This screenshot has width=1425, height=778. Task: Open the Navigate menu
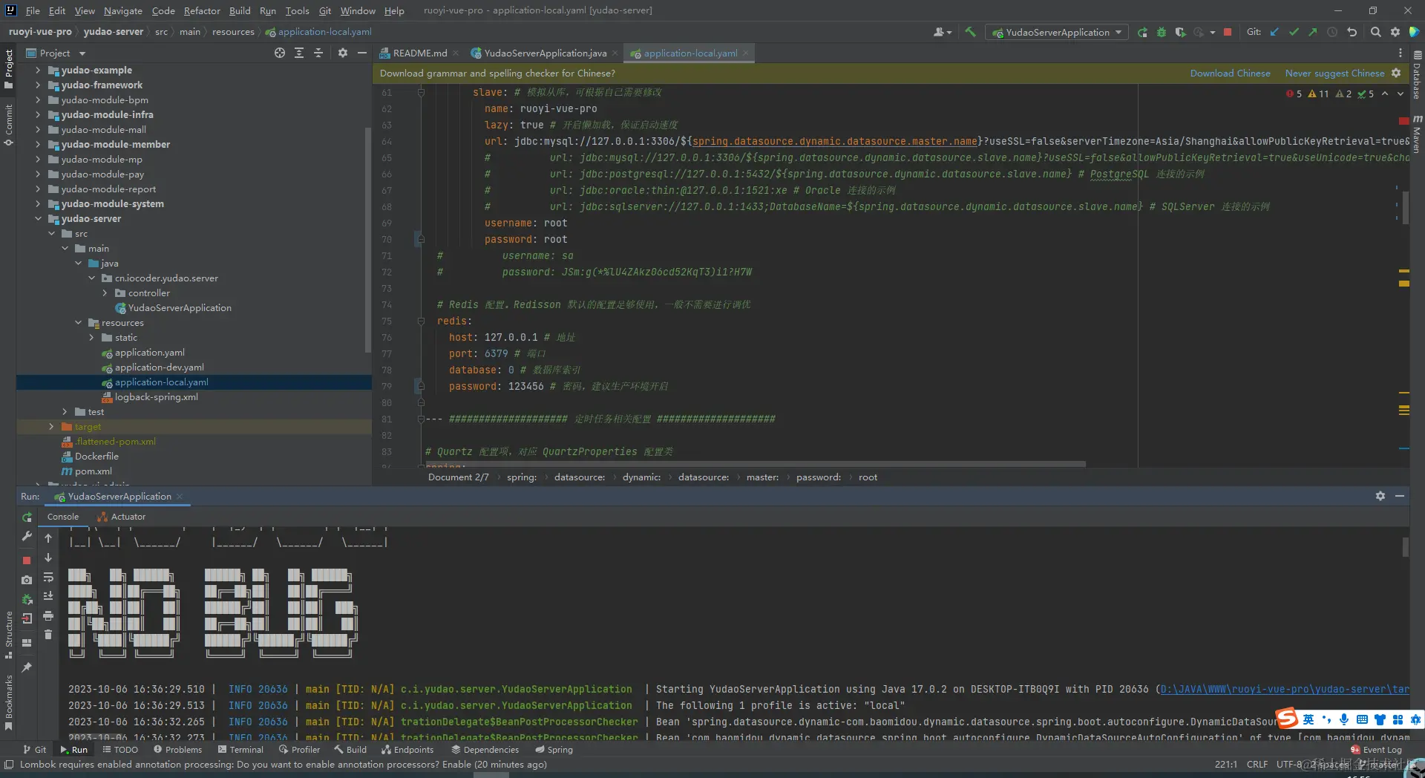tap(122, 10)
